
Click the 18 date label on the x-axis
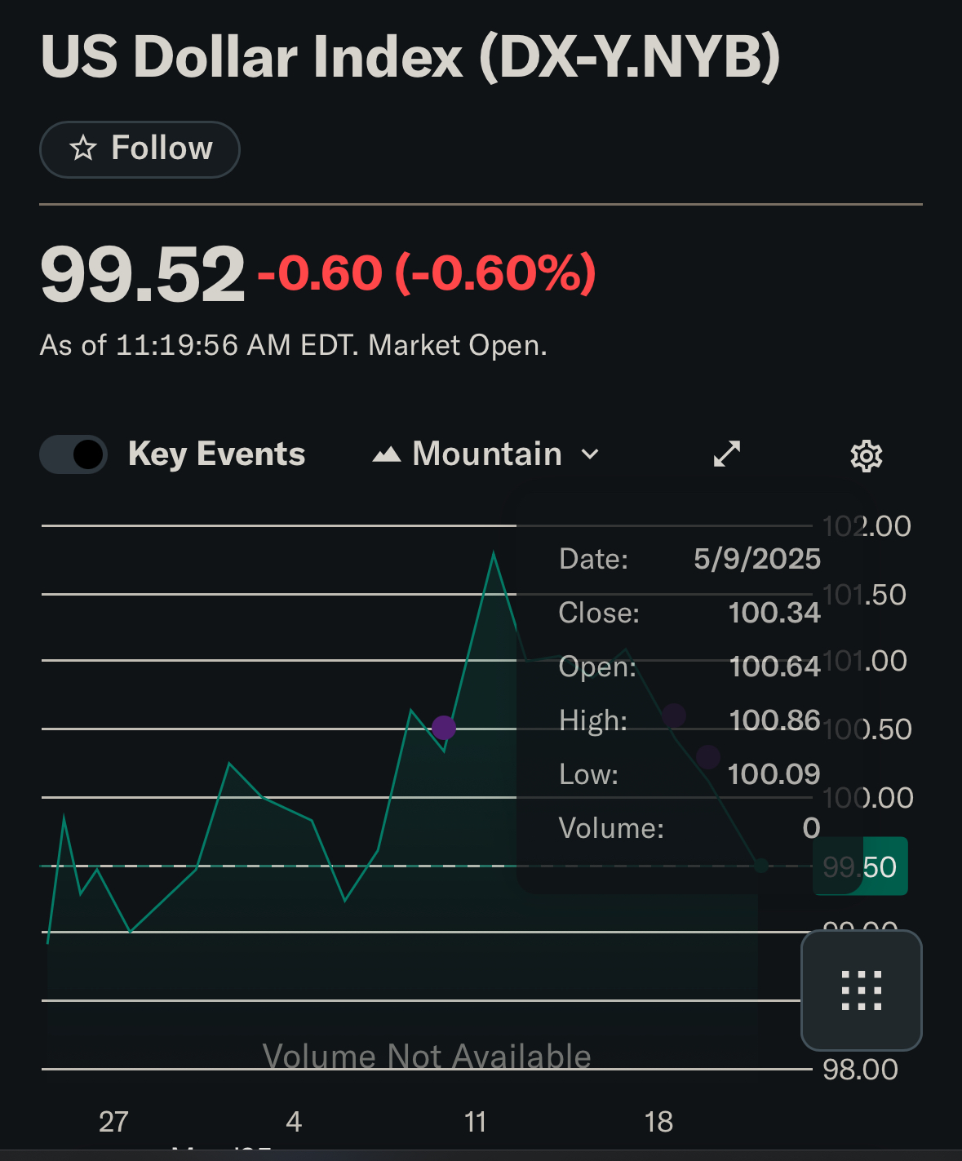point(658,1122)
